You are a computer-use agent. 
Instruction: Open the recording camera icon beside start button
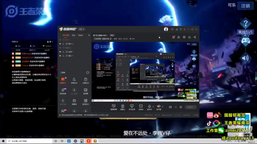pos(170,107)
